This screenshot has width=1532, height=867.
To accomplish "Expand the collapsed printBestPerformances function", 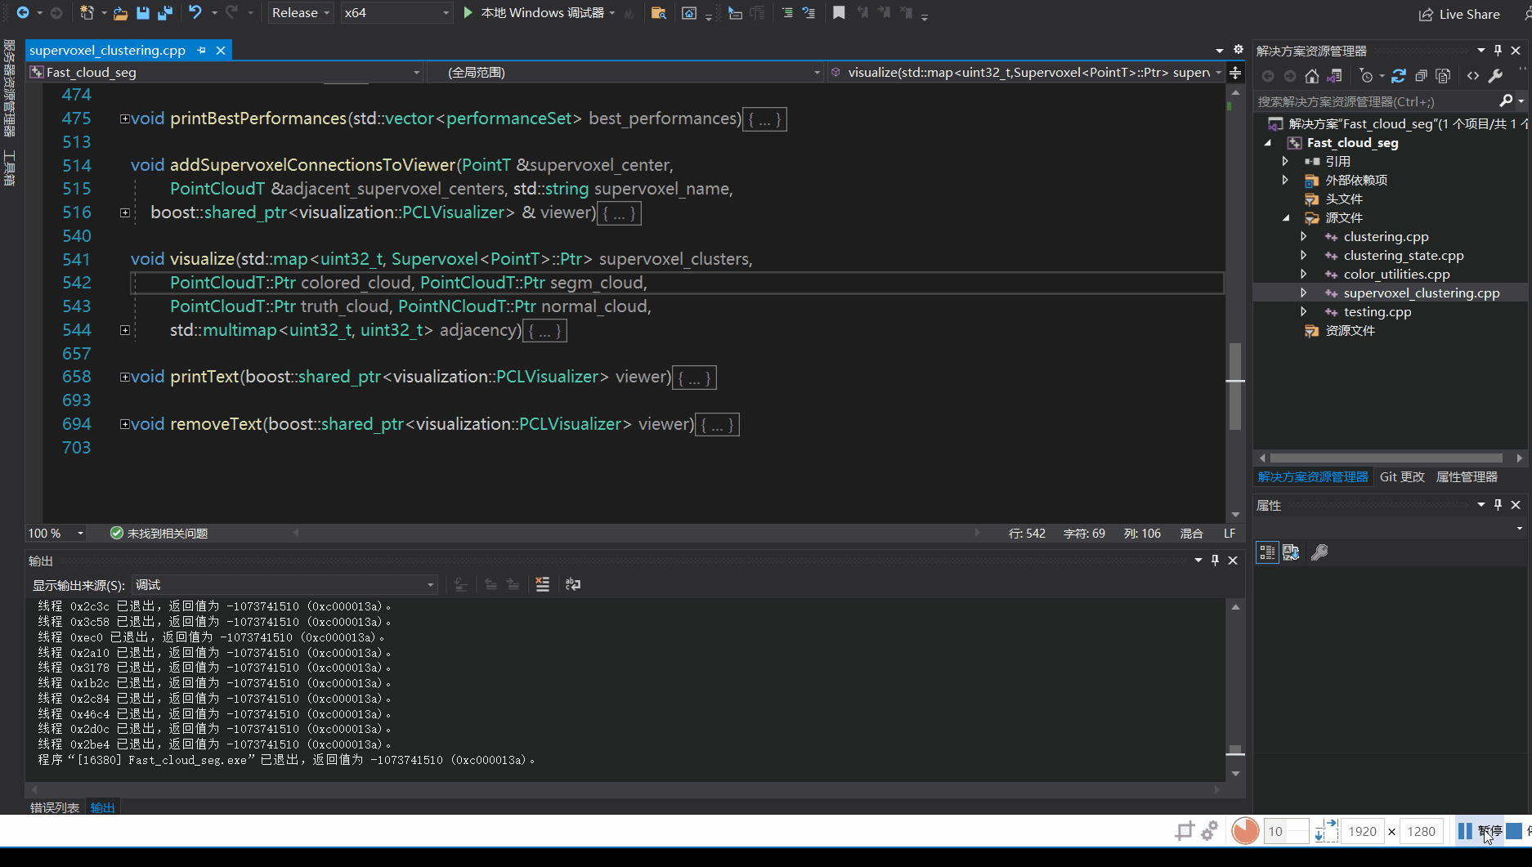I will pyautogui.click(x=124, y=118).
